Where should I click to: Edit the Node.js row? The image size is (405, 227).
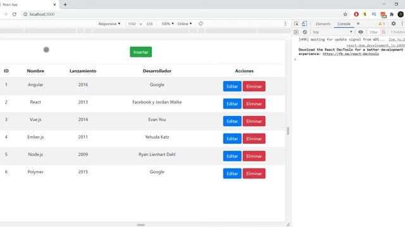(232, 156)
